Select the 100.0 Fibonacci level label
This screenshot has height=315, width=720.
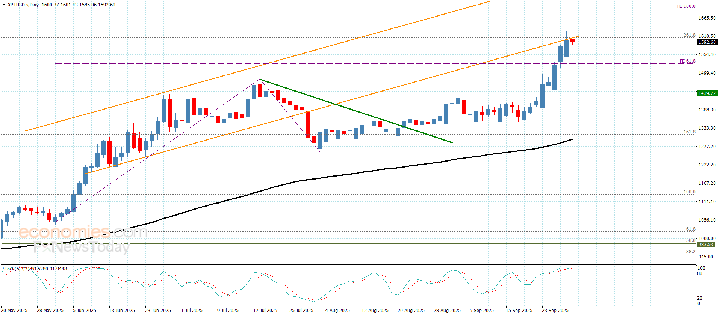(x=689, y=192)
